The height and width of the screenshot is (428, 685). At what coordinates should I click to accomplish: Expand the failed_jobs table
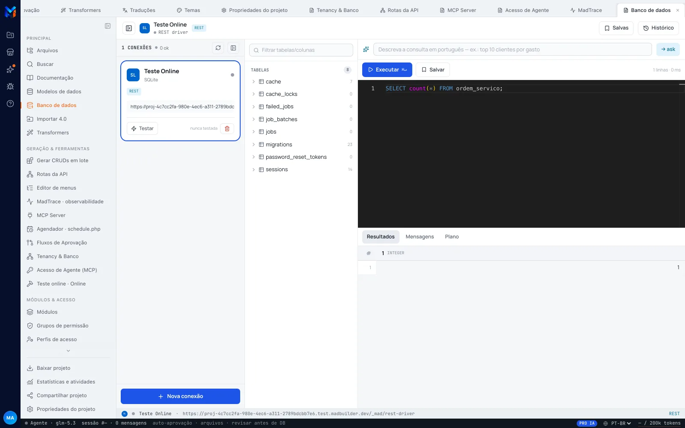tap(253, 107)
